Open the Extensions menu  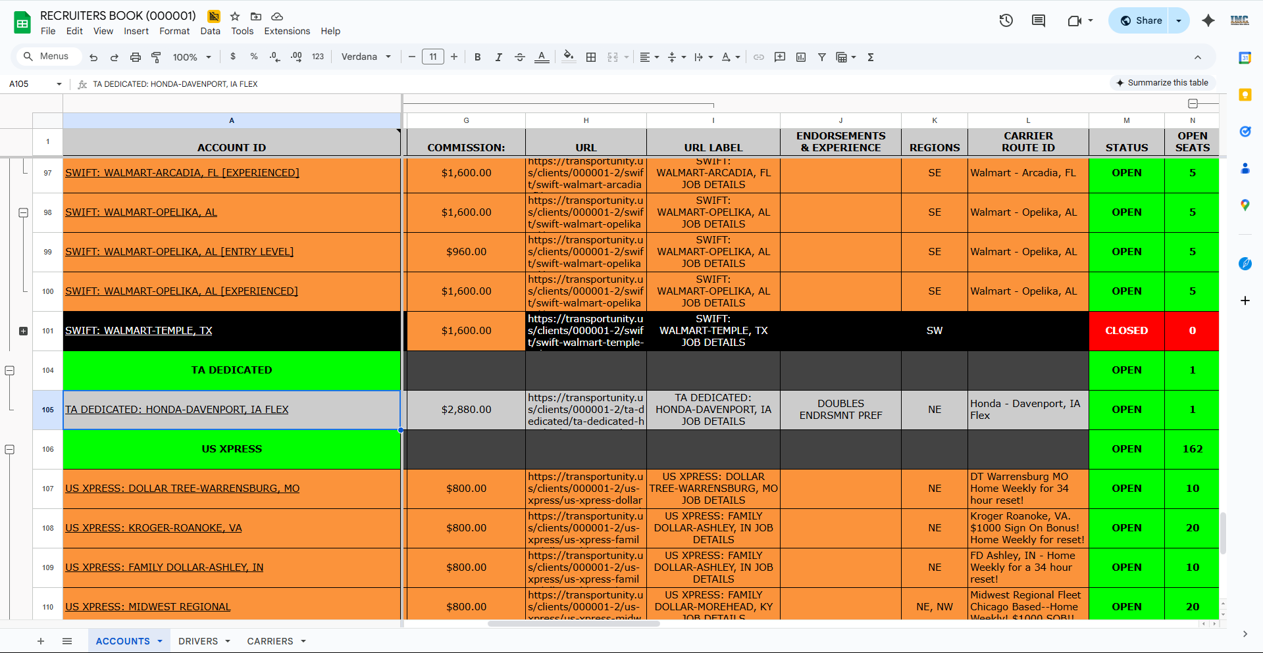(x=286, y=31)
